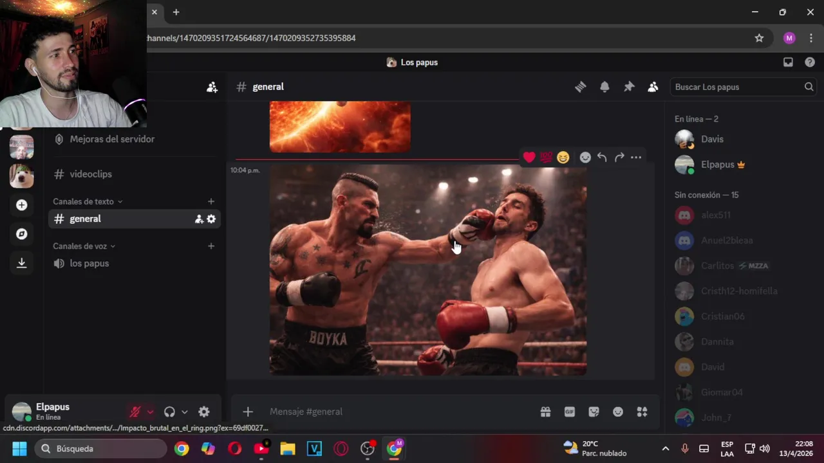Edit general channel settings gear
This screenshot has width=824, height=463.
[211, 219]
